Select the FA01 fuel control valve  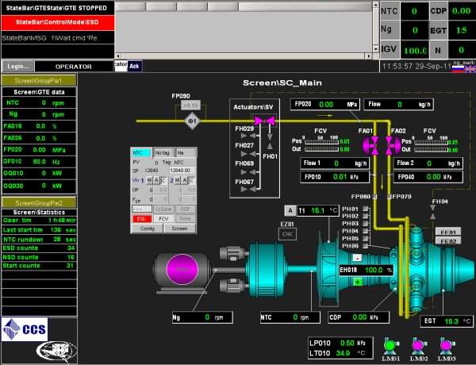[x=370, y=144]
